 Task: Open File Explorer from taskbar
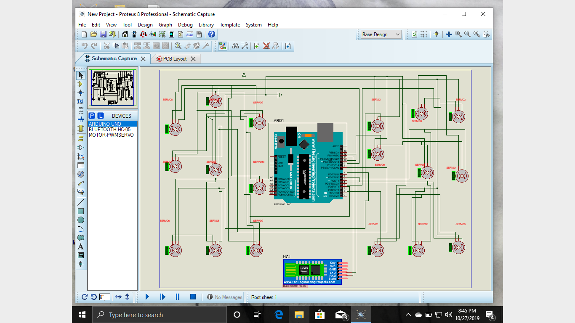click(299, 315)
